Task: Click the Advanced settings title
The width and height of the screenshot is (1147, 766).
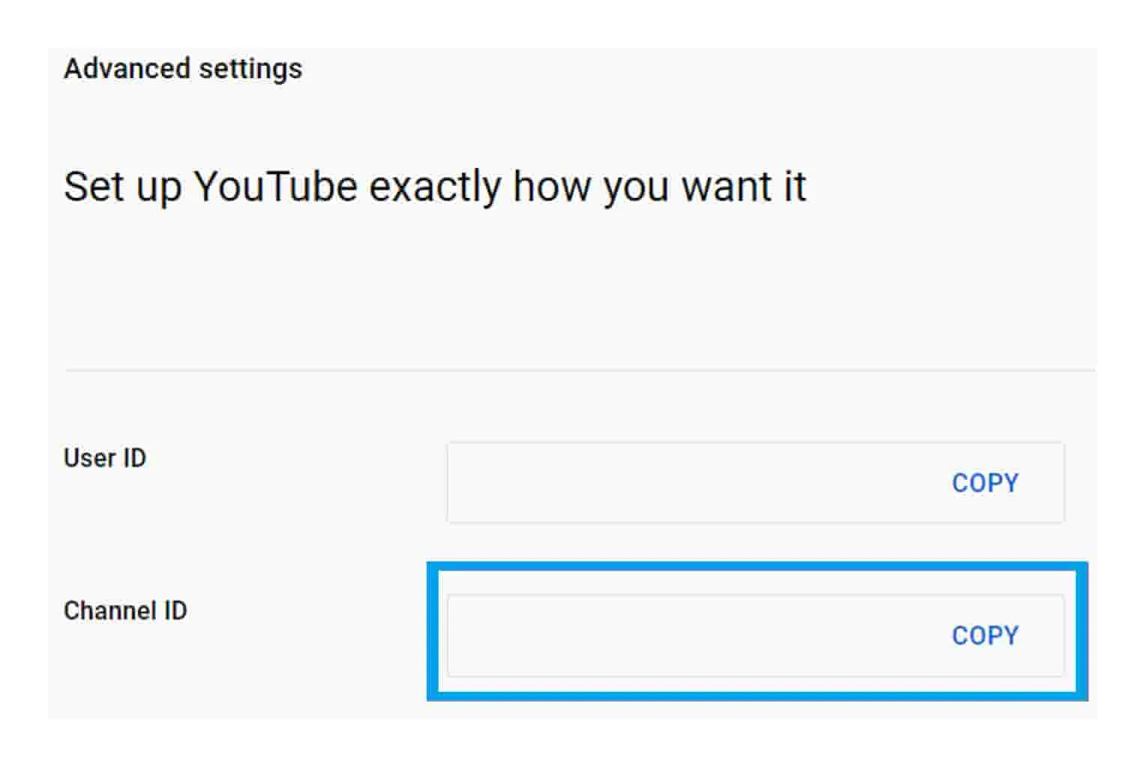Action: point(183,69)
